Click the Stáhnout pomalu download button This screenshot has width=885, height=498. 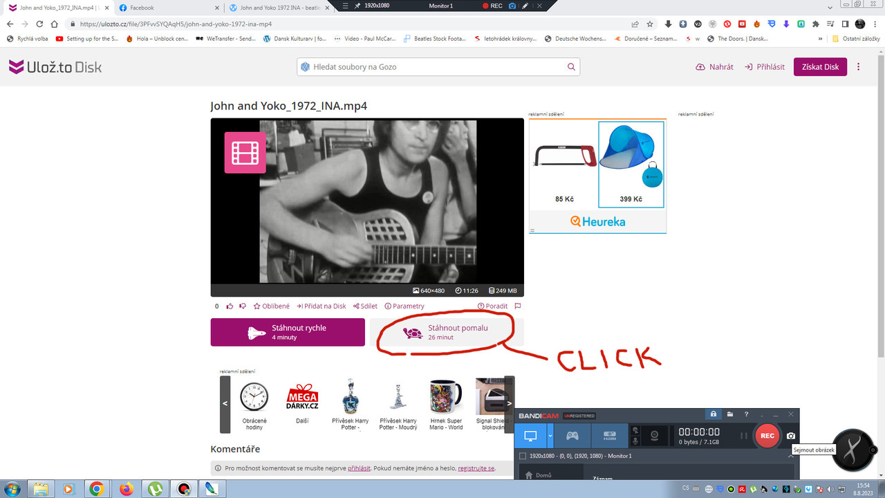click(x=448, y=332)
